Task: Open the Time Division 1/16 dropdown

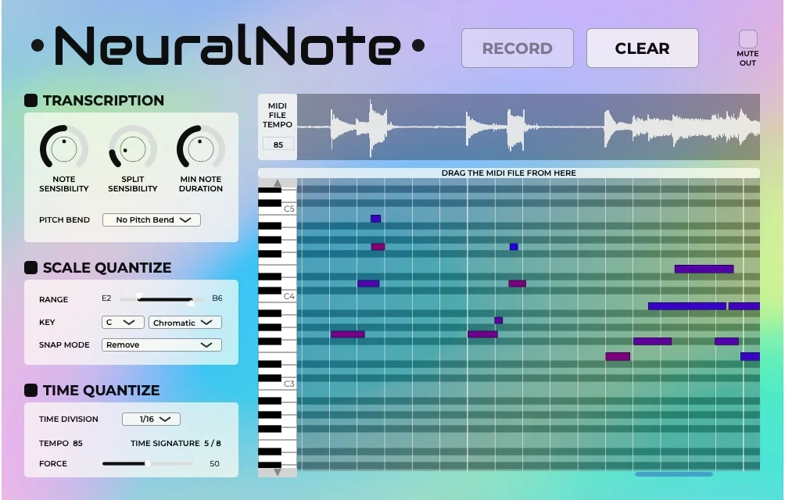Action: click(x=151, y=419)
